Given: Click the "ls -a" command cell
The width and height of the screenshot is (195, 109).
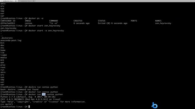Looking at the screenshot, I should point(54,23).
